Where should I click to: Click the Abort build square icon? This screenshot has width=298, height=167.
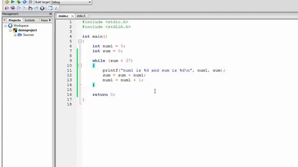(x=30, y=2)
